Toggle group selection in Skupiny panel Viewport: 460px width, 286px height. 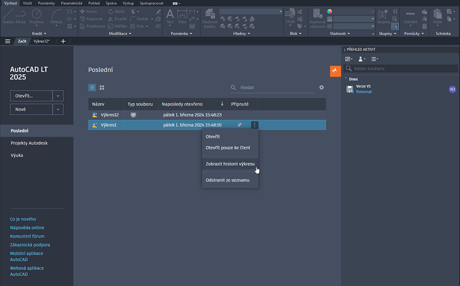tap(395, 26)
